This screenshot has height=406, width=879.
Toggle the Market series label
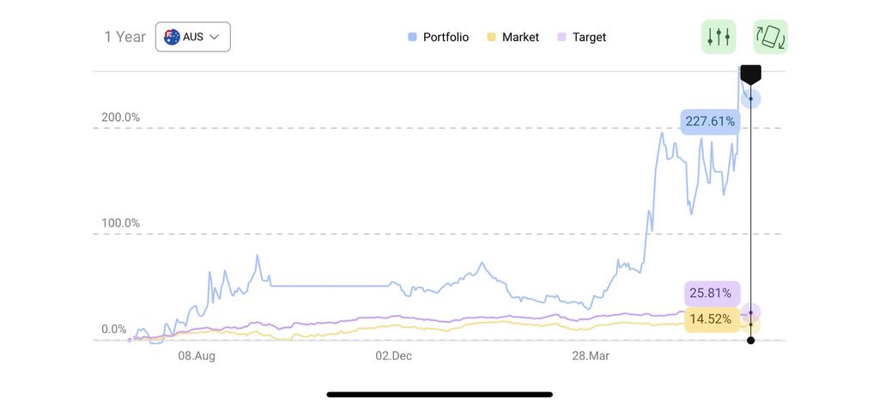click(520, 37)
